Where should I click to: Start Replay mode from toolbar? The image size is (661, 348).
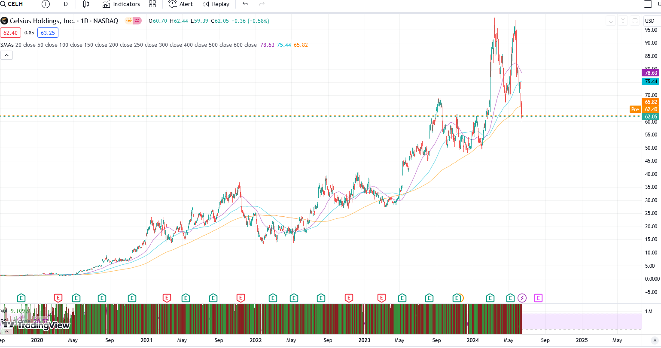tap(216, 4)
